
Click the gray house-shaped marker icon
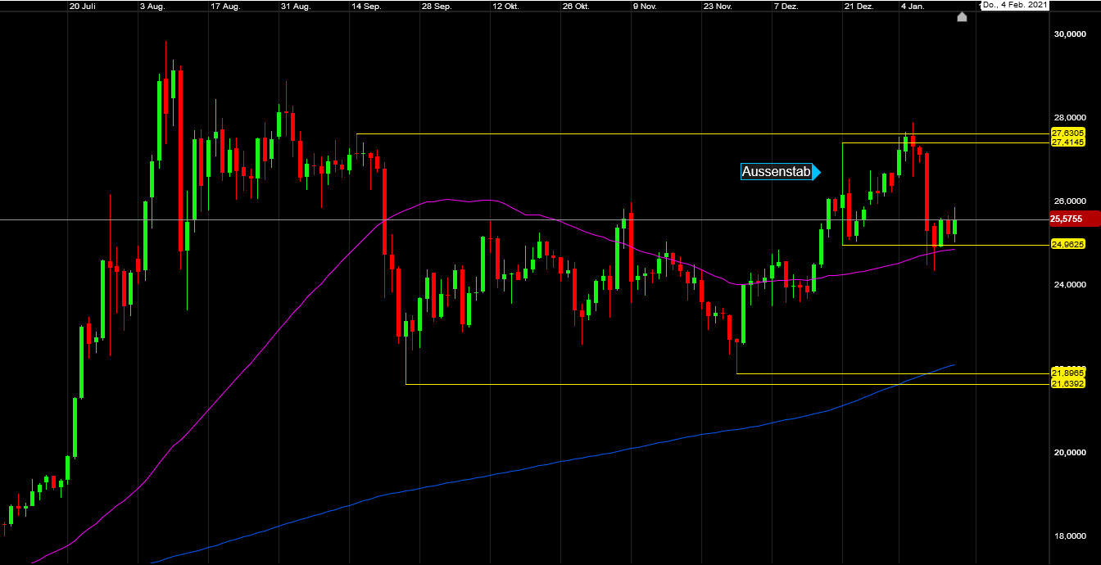(x=962, y=16)
